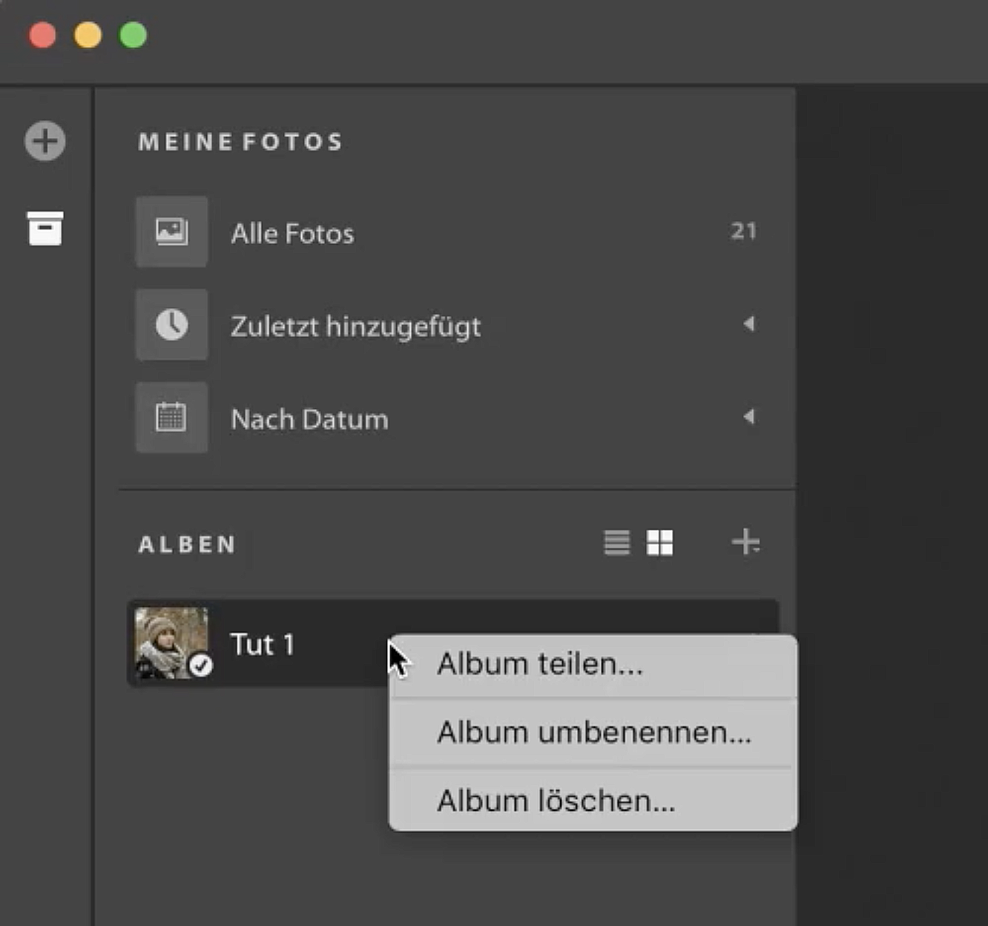Expand the Nach Datum arrow
988x926 pixels.
pyautogui.click(x=749, y=417)
